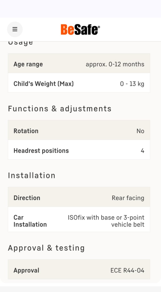Click the partially hidden Usage heading
Viewport: 161px width, 292px height.
coord(20,43)
